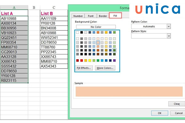Image resolution: width=185 pixels, height=123 pixels.
Task: Expand the Pattern Color dropdown
Action: pyautogui.click(x=169, y=26)
